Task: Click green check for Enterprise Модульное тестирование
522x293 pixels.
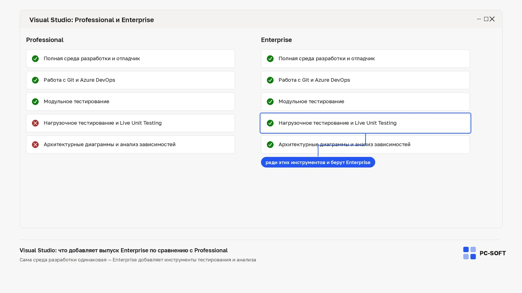Action: (x=270, y=102)
